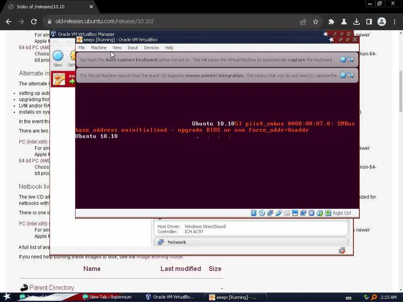Click the mouse integration status icon
Screen dimensions: 403x302
click(320, 213)
